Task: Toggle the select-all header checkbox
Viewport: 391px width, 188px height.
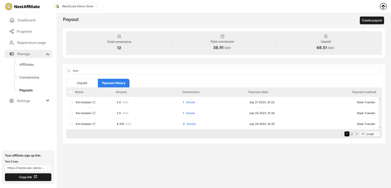Action: (x=70, y=92)
